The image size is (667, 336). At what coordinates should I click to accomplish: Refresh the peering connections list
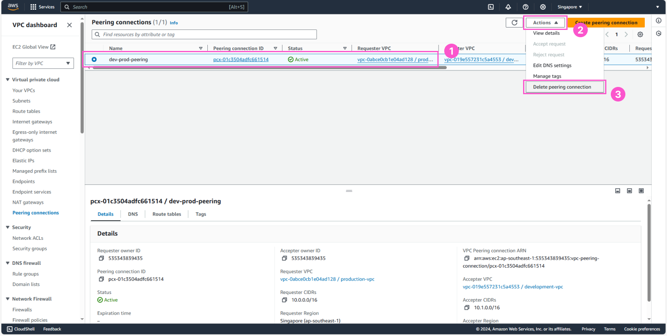click(514, 23)
